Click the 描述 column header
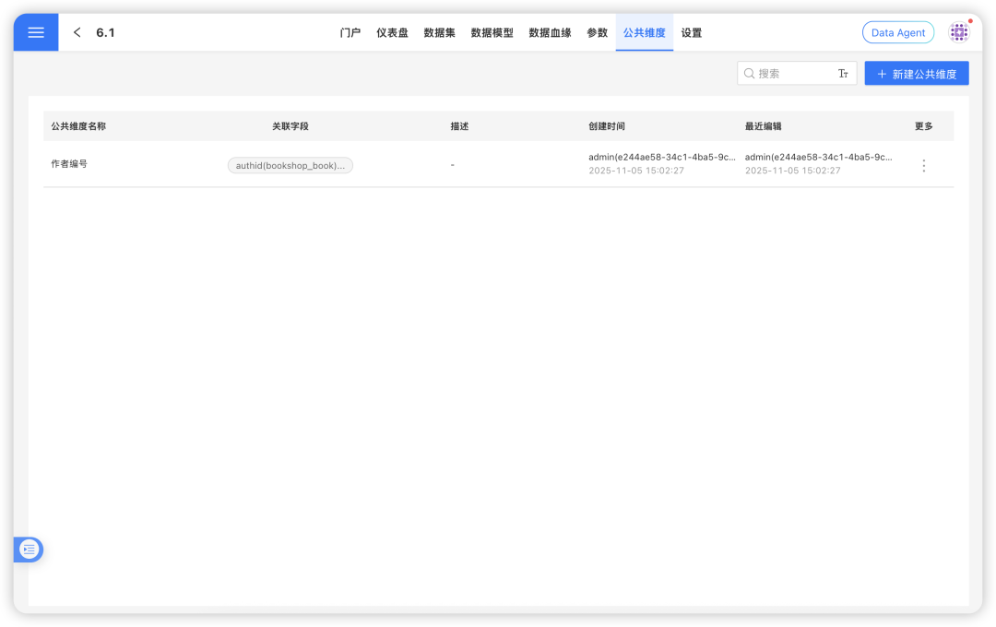Screen dimensions: 996x627 [459, 126]
